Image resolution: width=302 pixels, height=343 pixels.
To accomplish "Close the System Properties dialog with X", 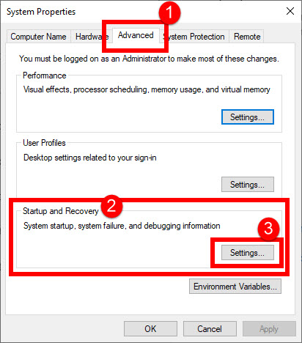I will tap(290, 11).
